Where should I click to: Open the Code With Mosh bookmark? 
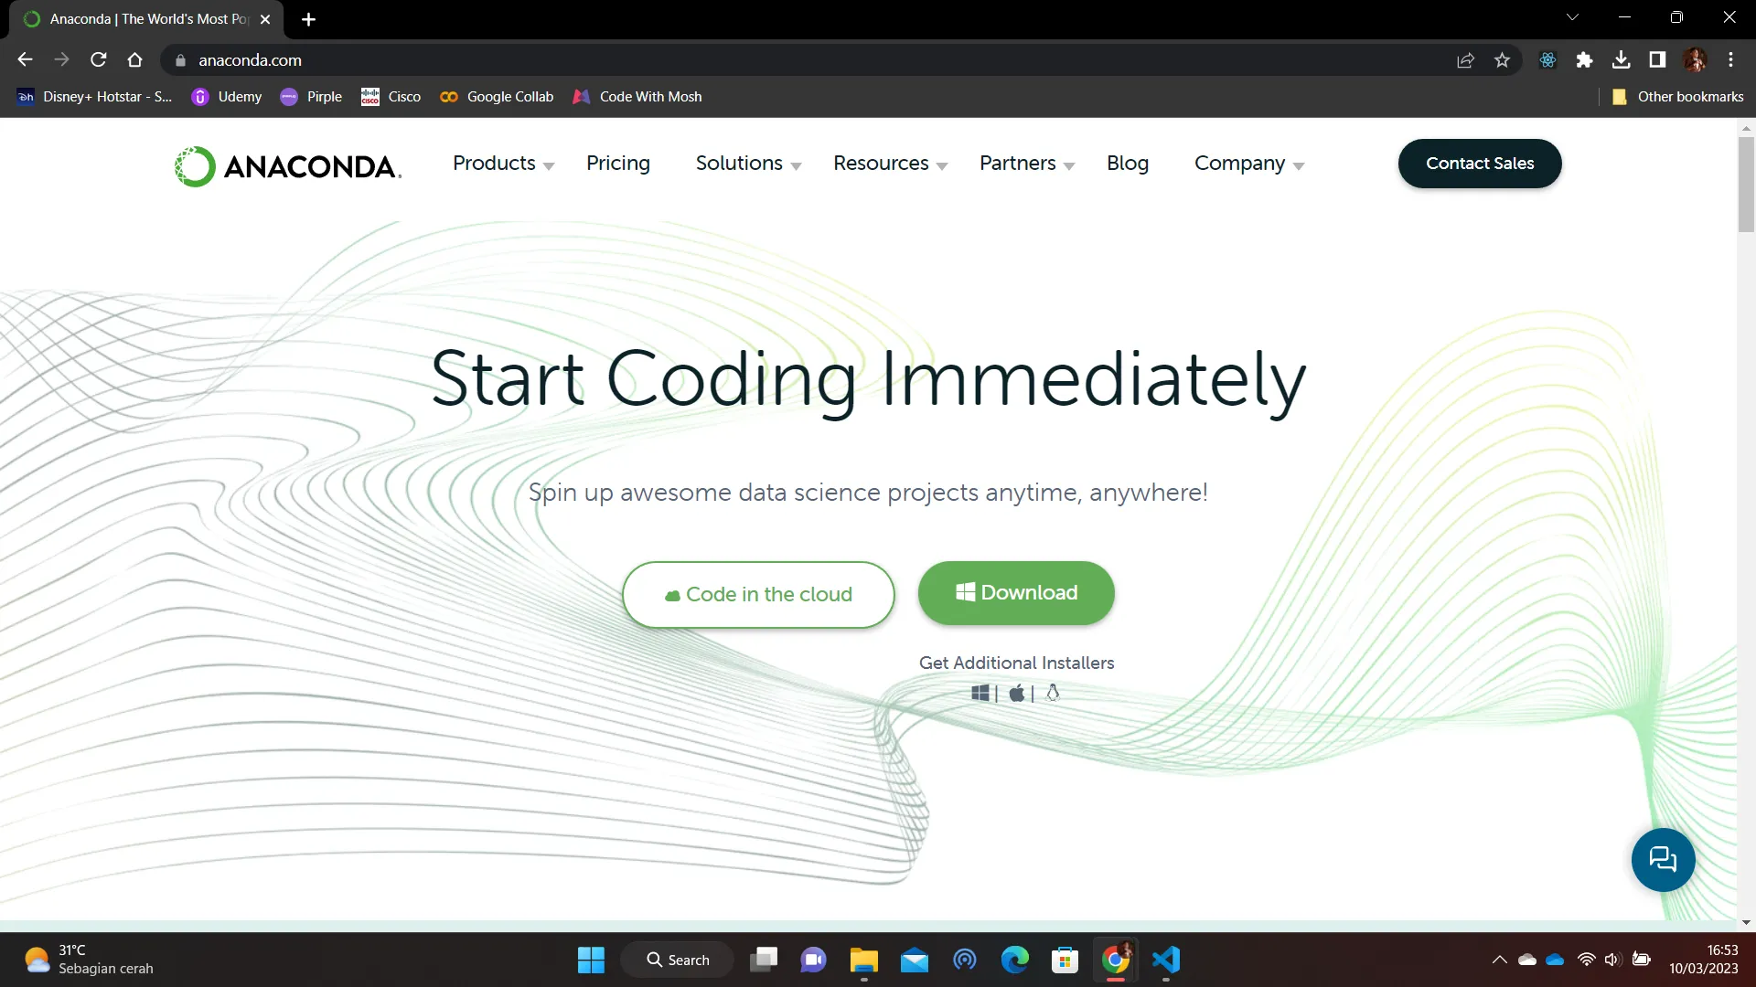tap(637, 97)
